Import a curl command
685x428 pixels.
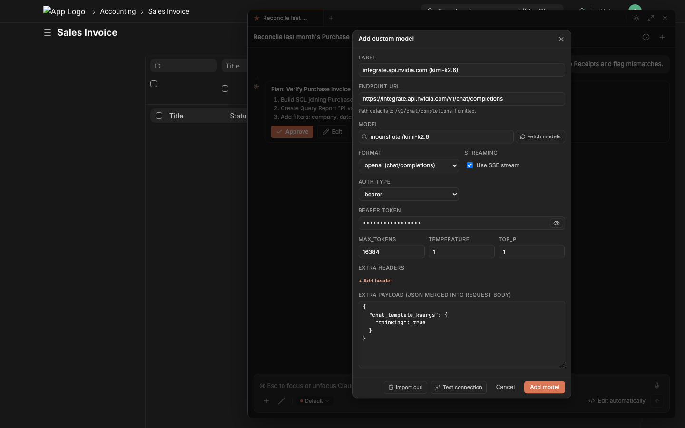(405, 387)
